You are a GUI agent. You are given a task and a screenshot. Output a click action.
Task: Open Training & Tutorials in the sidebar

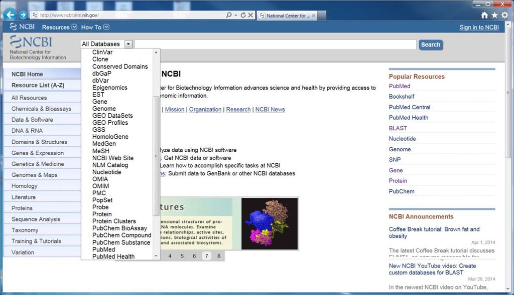click(x=42, y=241)
